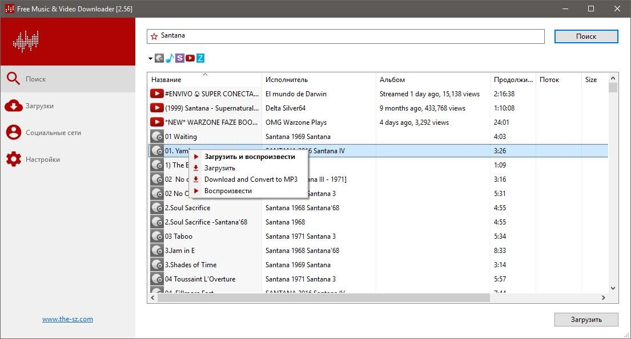Choose Download and Convert to MP3
The height and width of the screenshot is (339, 631).
(x=251, y=179)
